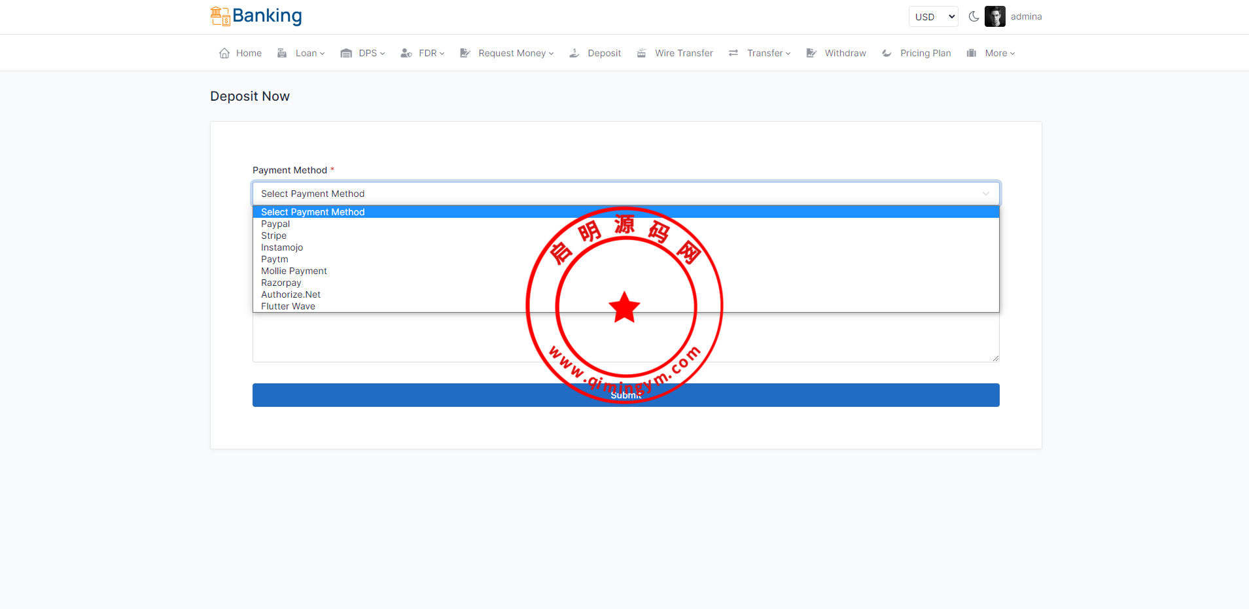
Task: Go to the Deposit page
Action: 603,53
